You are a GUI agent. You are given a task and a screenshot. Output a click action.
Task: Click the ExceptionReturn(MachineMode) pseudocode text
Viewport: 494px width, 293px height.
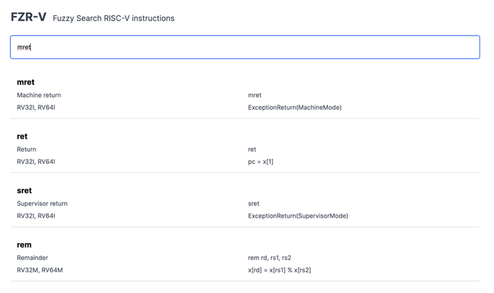[294, 107]
